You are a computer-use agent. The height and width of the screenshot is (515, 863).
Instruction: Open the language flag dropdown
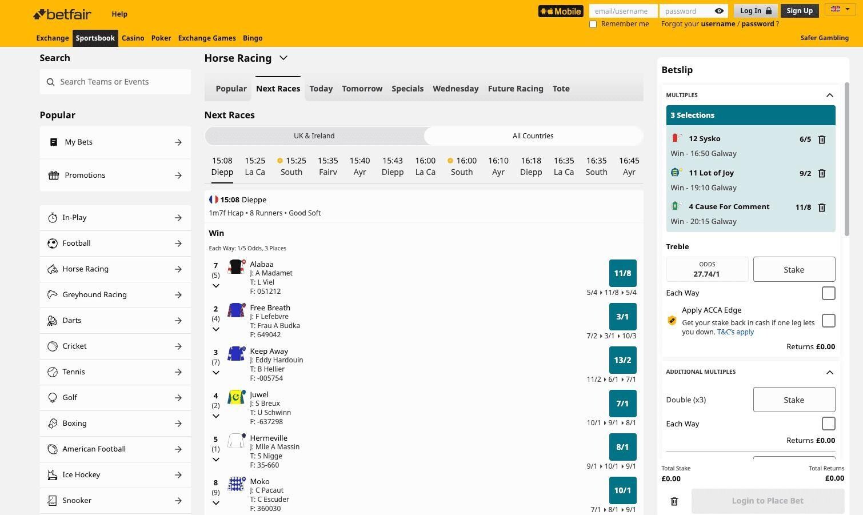point(840,9)
